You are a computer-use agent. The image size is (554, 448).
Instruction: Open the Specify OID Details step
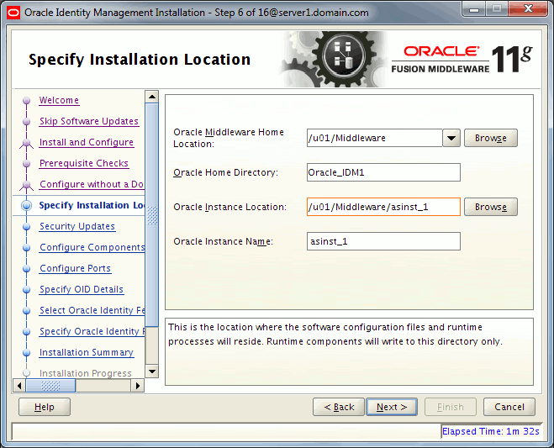coord(82,289)
